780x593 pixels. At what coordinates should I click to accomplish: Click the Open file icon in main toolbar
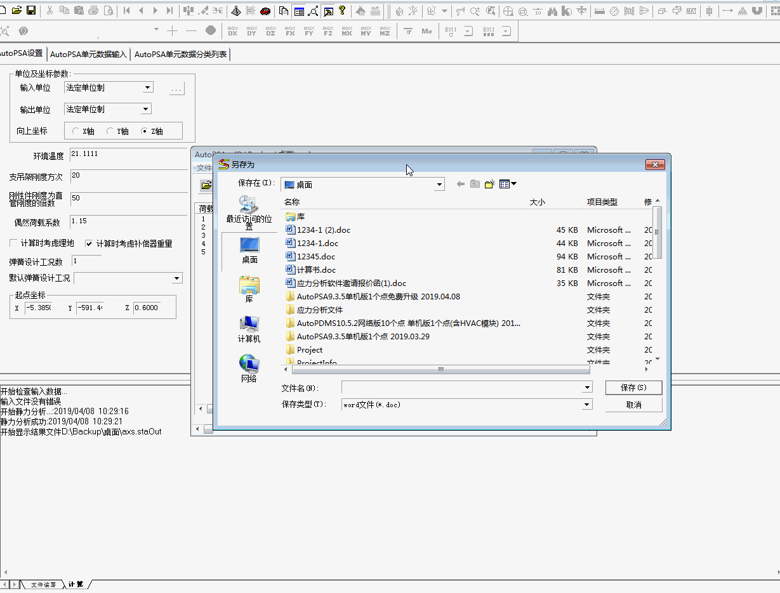[x=17, y=10]
